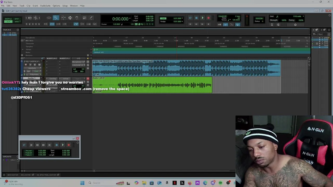This screenshot has width=333, height=187.
Task: Enable Shuffle edit mode
Action: pyautogui.click(x=8, y=19)
